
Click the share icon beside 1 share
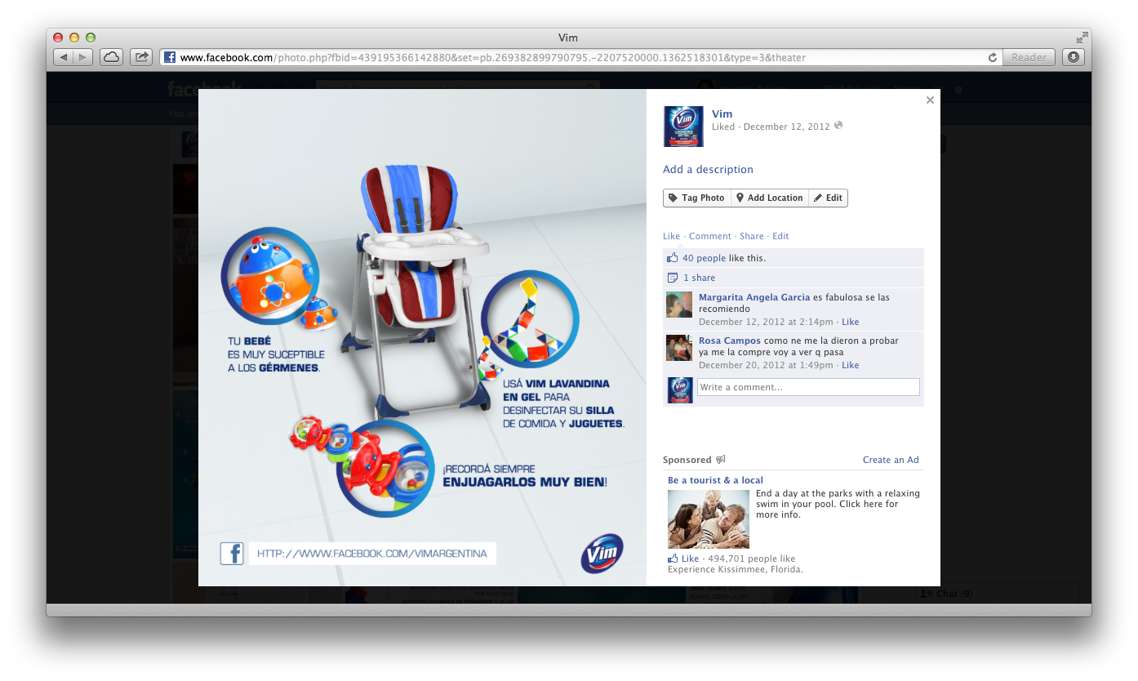tap(673, 278)
